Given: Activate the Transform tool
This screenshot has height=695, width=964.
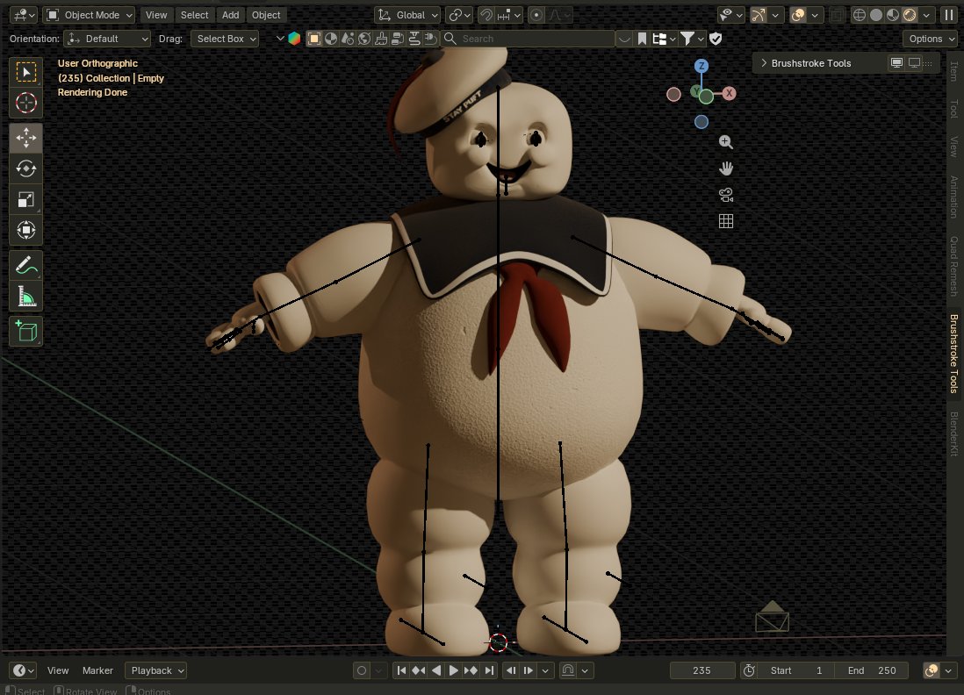Looking at the screenshot, I should tap(25, 230).
